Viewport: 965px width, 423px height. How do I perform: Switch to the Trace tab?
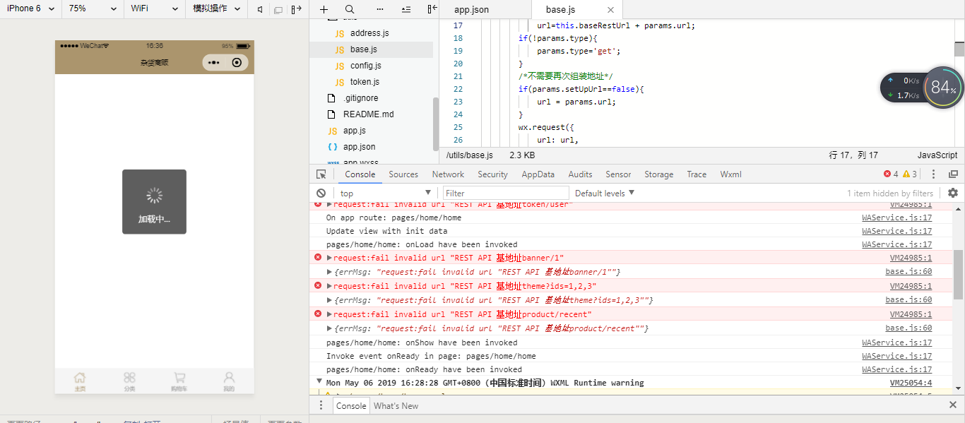click(697, 174)
